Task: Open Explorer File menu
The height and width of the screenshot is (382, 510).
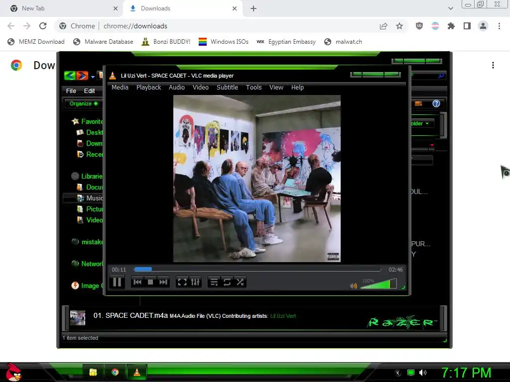Action: 71,91
